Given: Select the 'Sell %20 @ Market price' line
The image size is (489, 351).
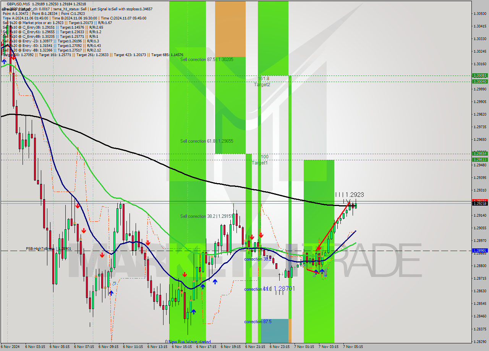Looking at the screenshot, I should coord(57,23).
